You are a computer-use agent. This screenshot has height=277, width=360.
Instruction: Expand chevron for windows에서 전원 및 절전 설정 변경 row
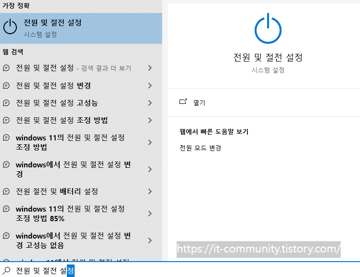[x=150, y=169]
